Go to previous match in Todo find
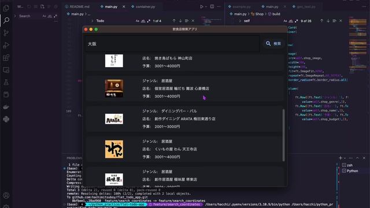 tap(174, 21)
